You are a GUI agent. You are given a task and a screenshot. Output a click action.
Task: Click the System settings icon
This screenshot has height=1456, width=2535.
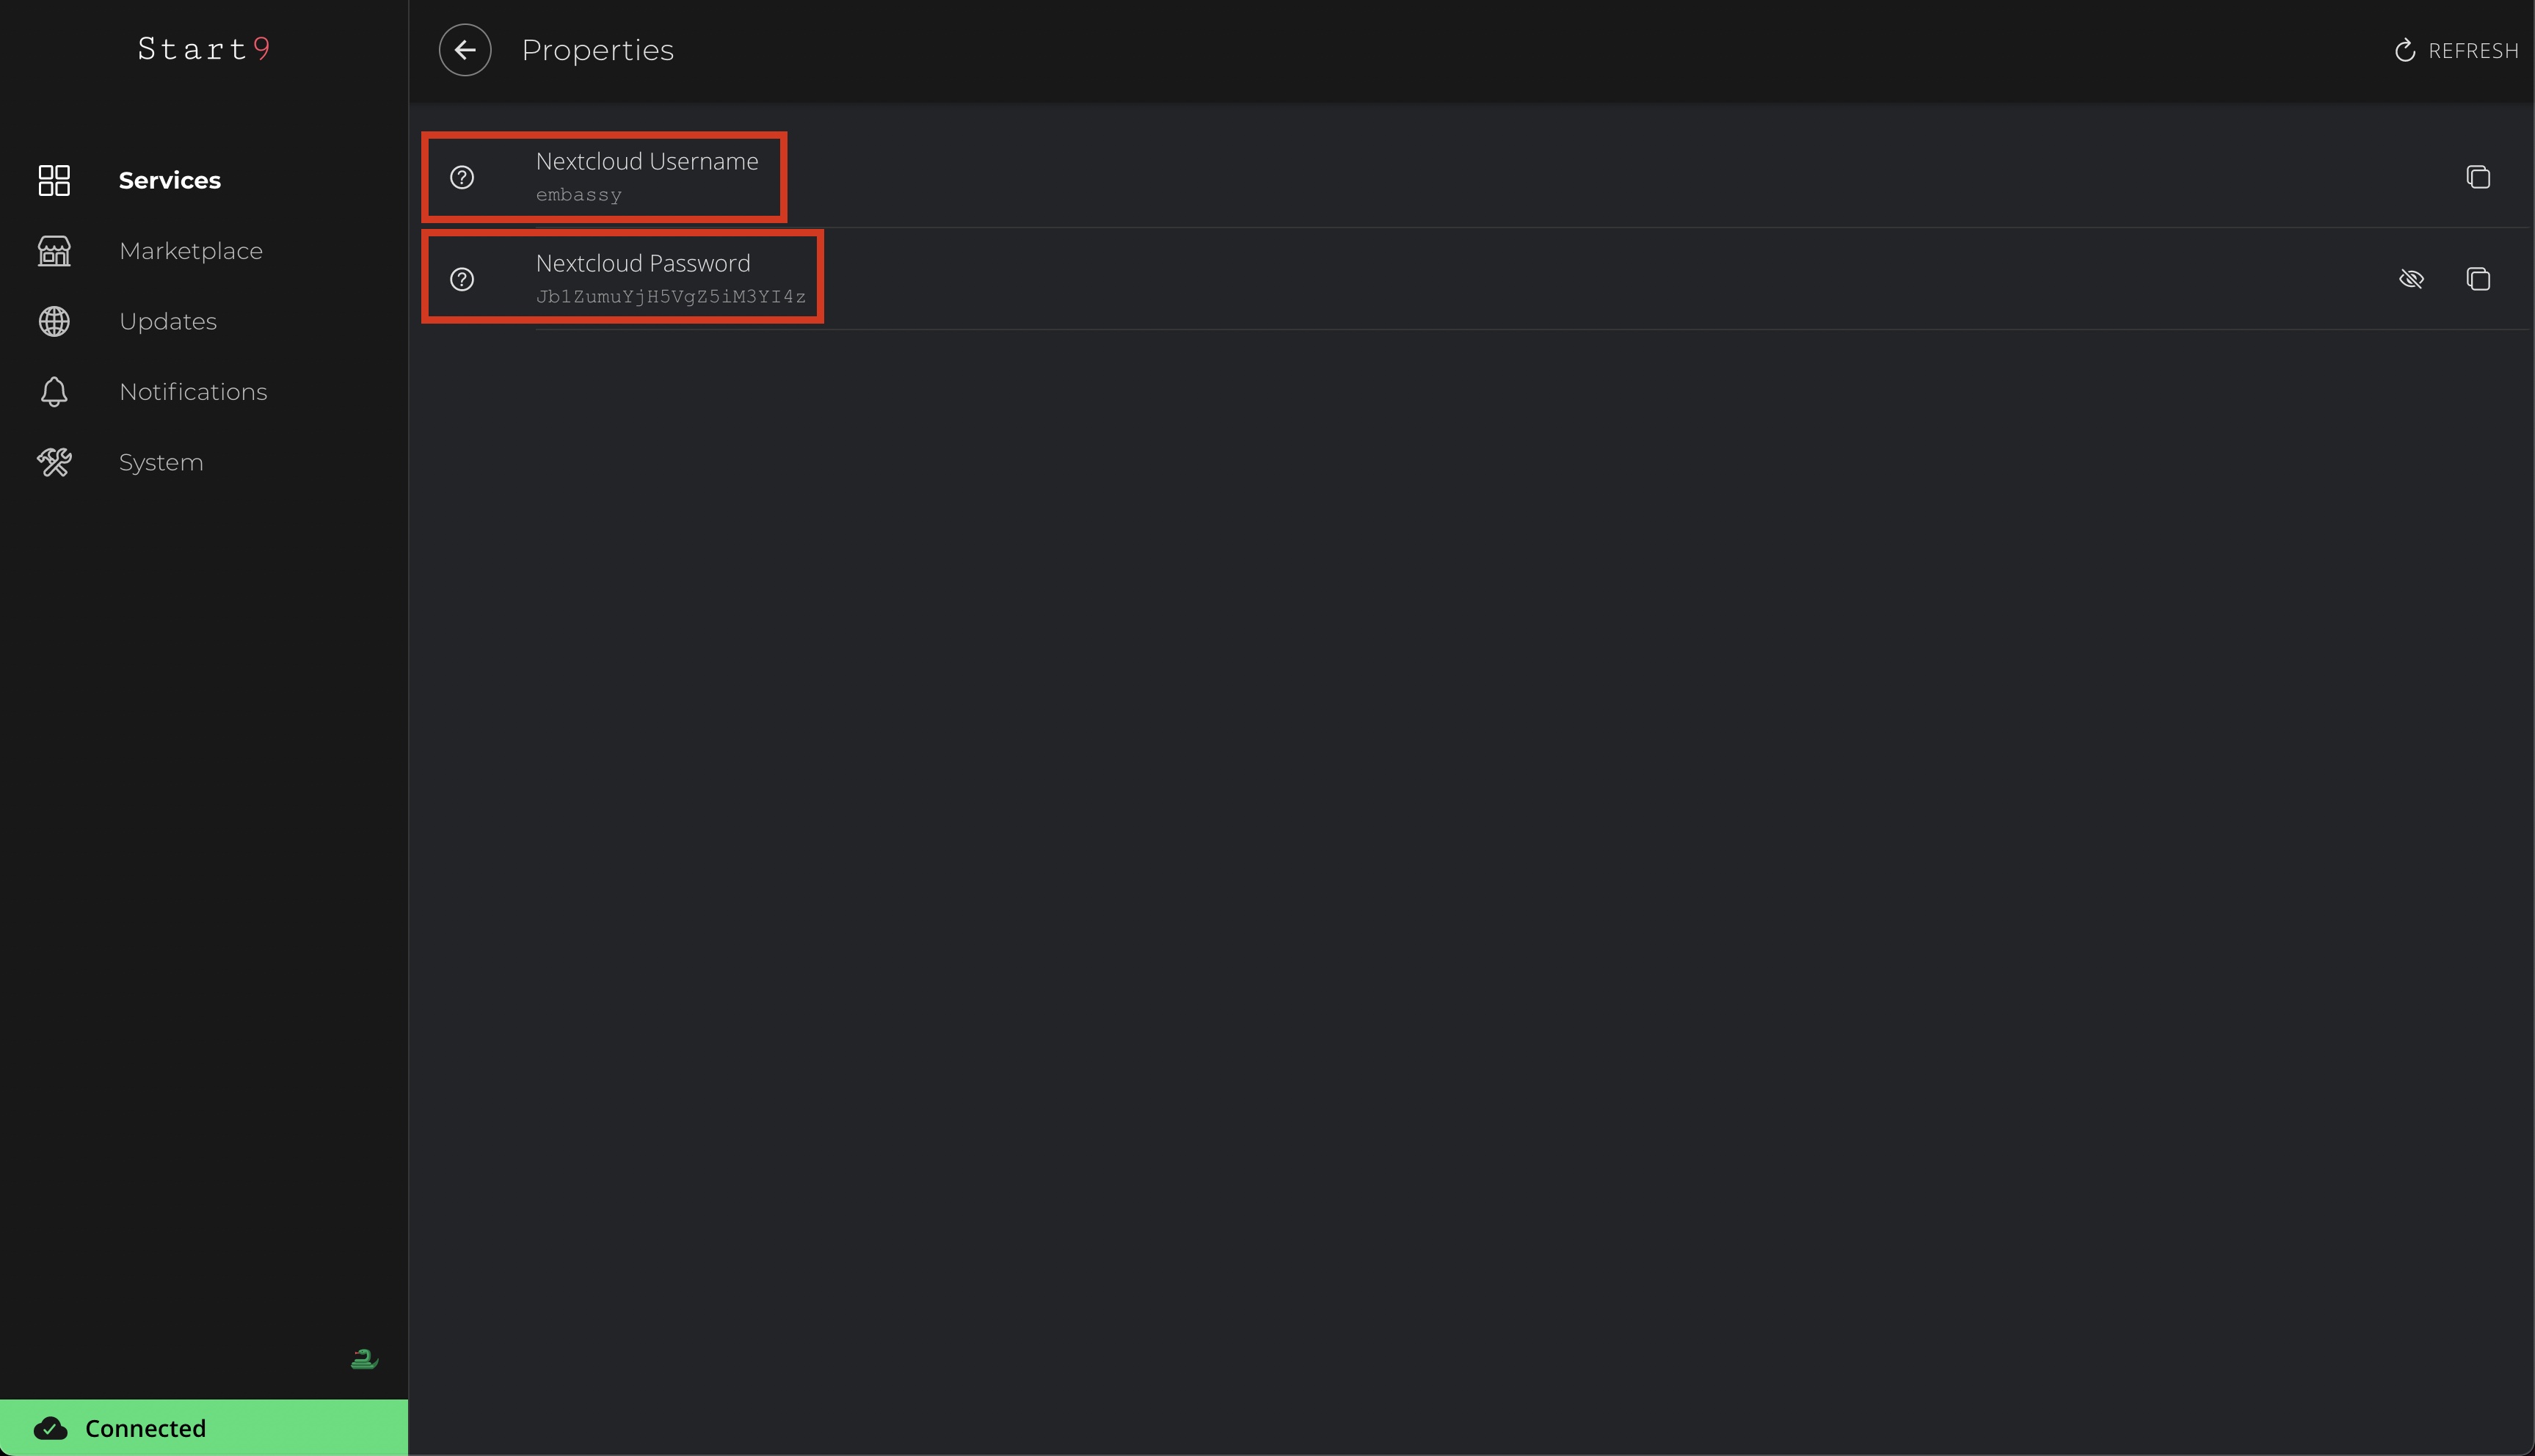(54, 460)
